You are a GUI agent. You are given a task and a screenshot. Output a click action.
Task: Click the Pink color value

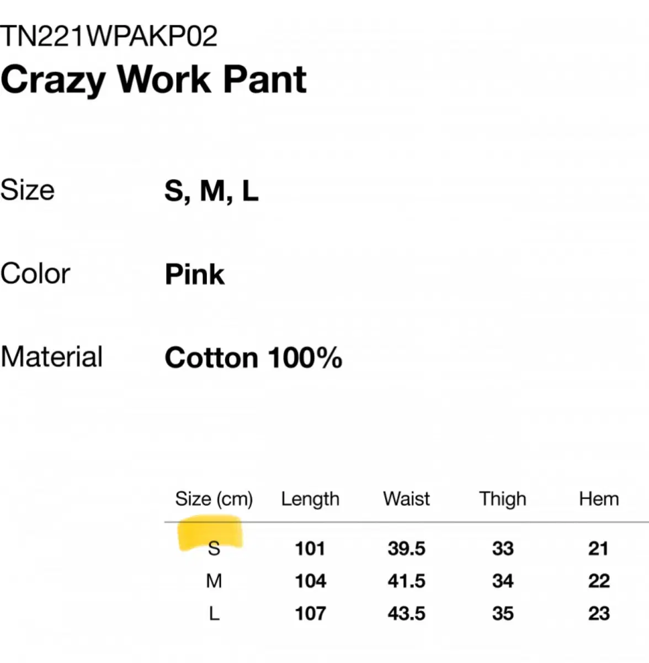click(x=195, y=275)
